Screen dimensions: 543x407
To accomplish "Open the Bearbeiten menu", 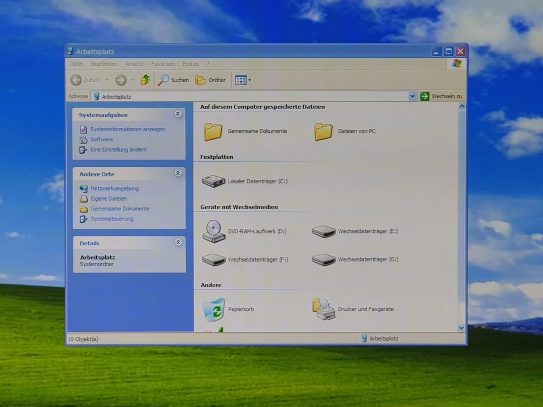I will coord(104,64).
